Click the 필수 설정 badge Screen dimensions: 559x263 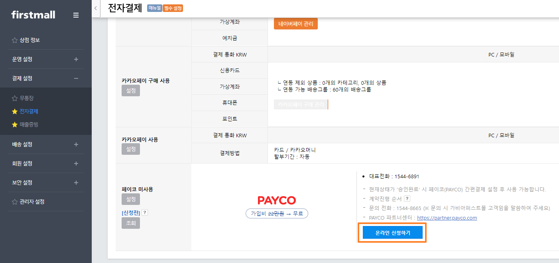pyautogui.click(x=173, y=8)
